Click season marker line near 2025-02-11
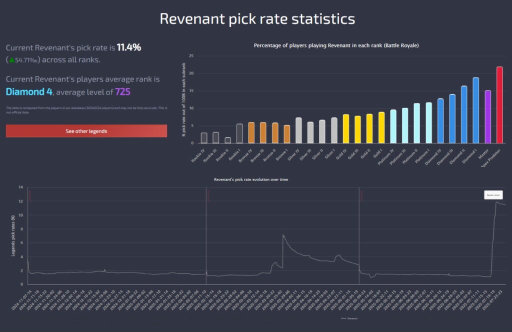The height and width of the screenshot is (332, 512). pos(206,235)
